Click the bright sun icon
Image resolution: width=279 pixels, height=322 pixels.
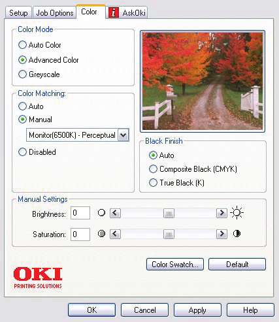237,213
